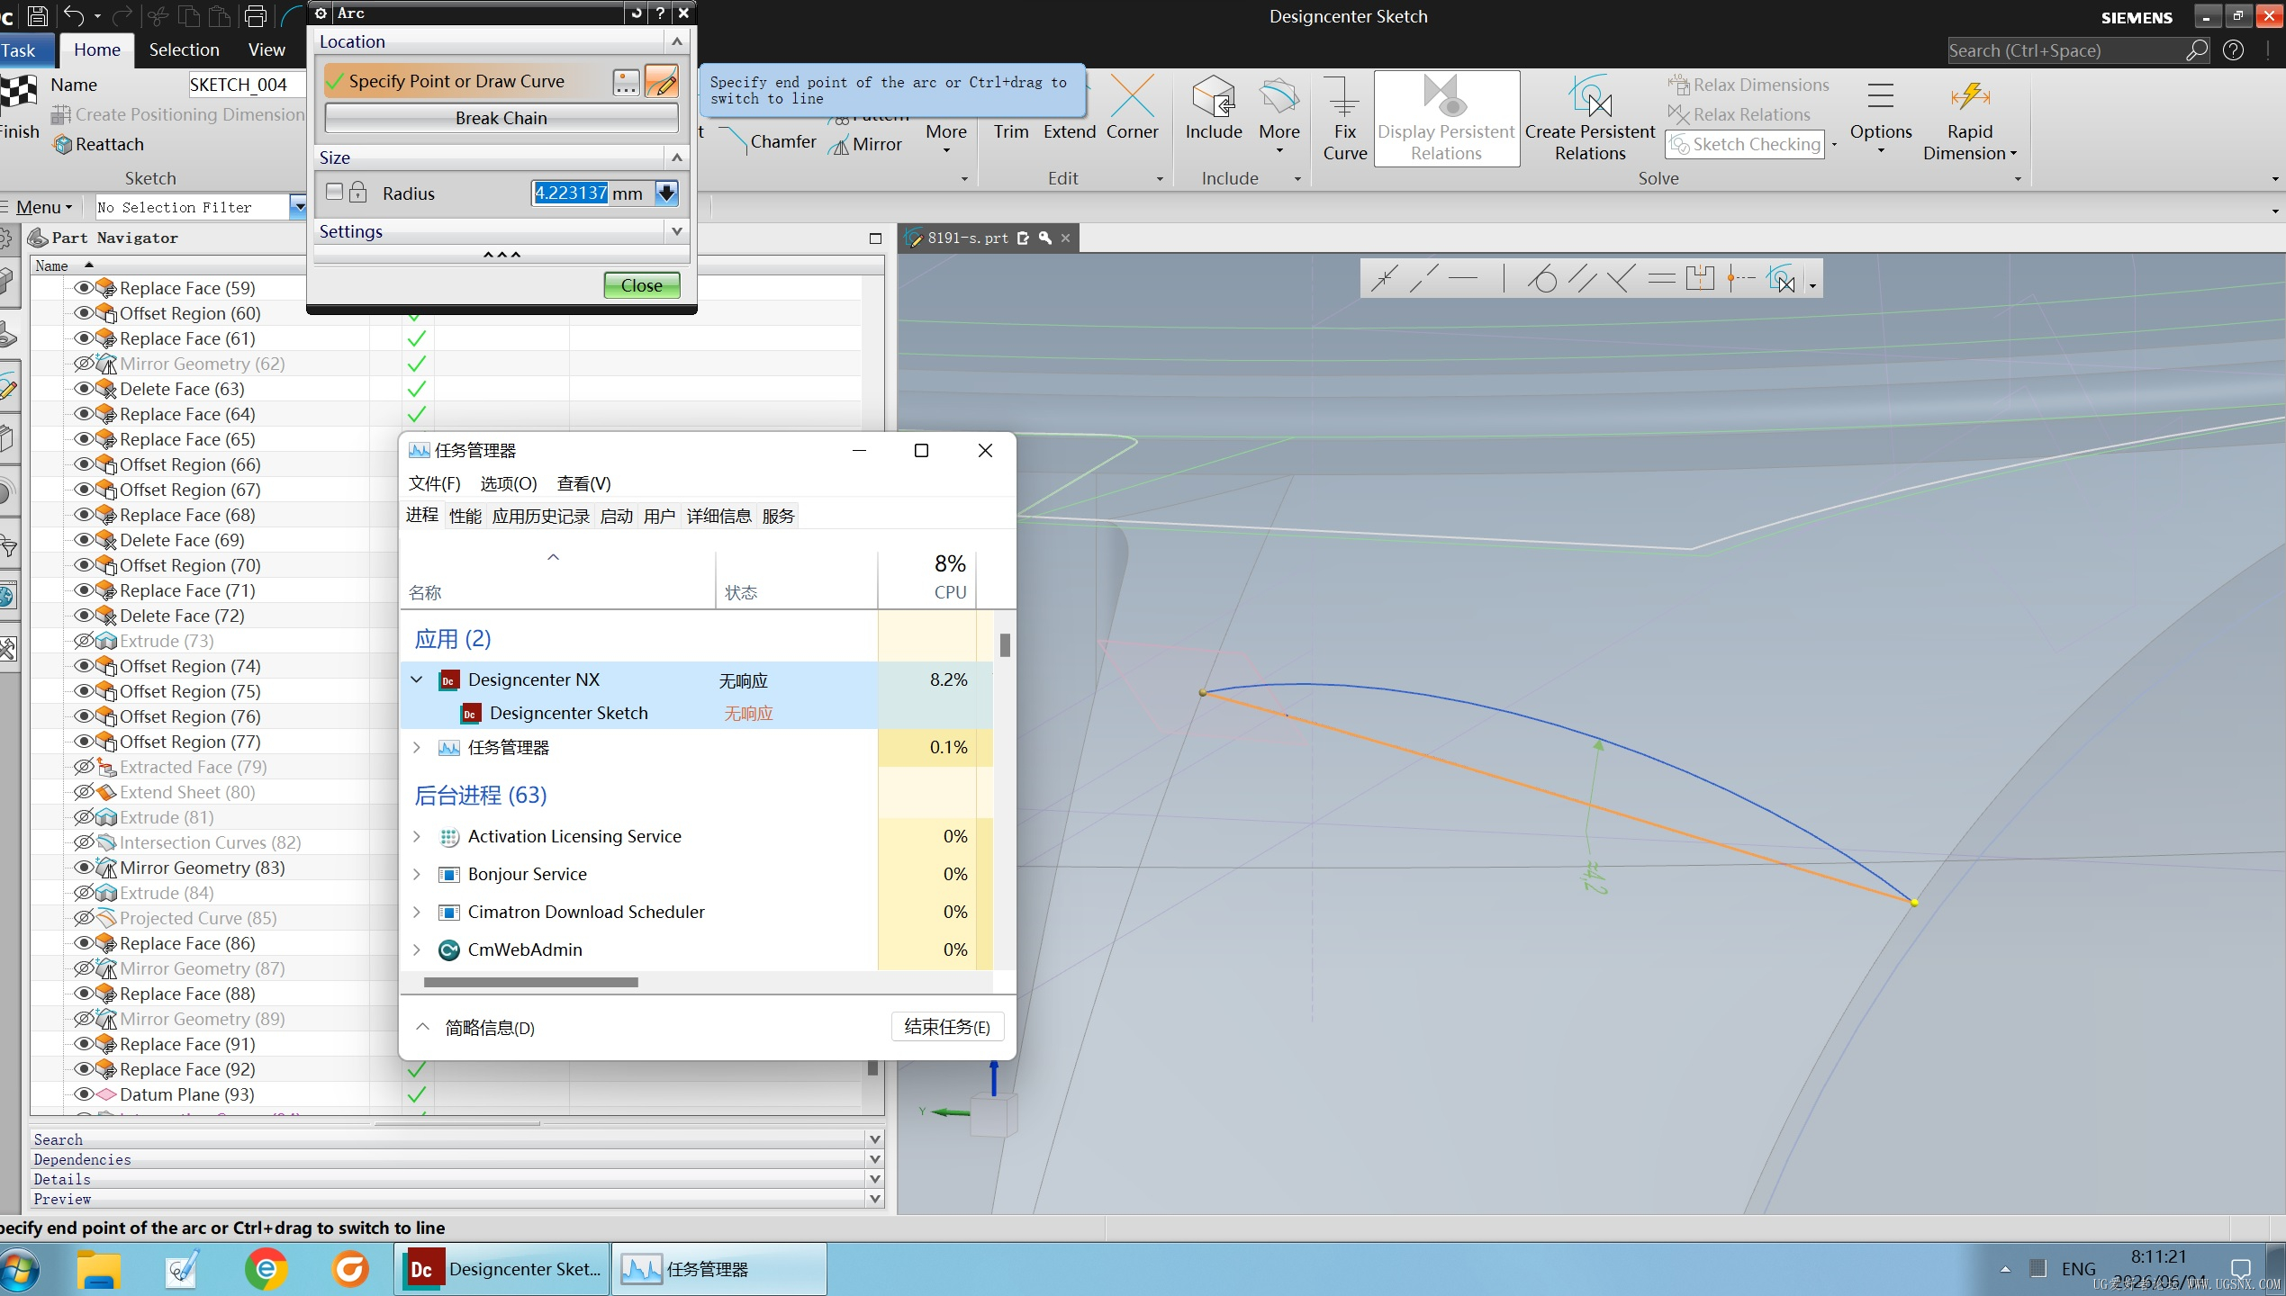2286x1296 pixels.
Task: Click the Reattach sketch tool
Action: pos(99,144)
